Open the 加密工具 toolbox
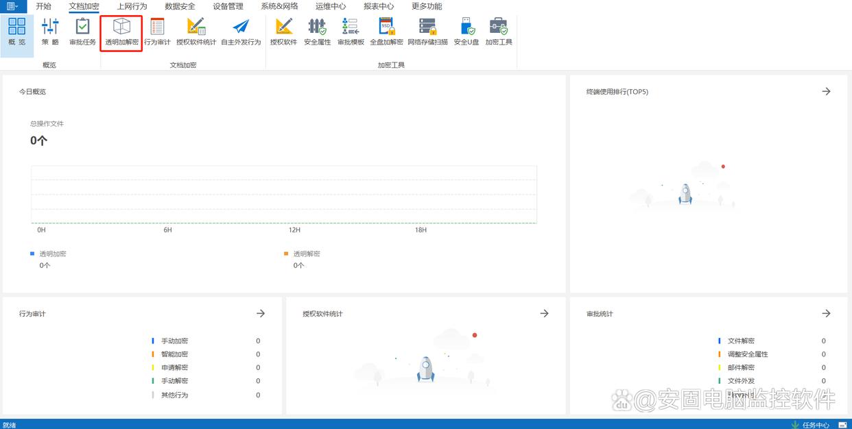Image resolution: width=852 pixels, height=429 pixels. (x=499, y=32)
